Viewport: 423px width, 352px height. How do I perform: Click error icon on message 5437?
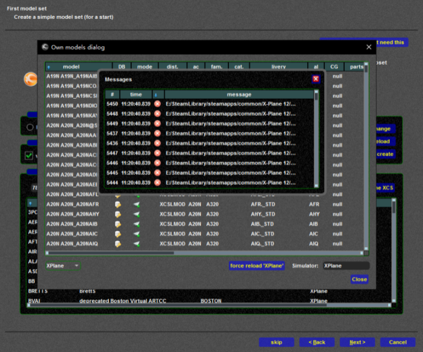pyautogui.click(x=157, y=133)
